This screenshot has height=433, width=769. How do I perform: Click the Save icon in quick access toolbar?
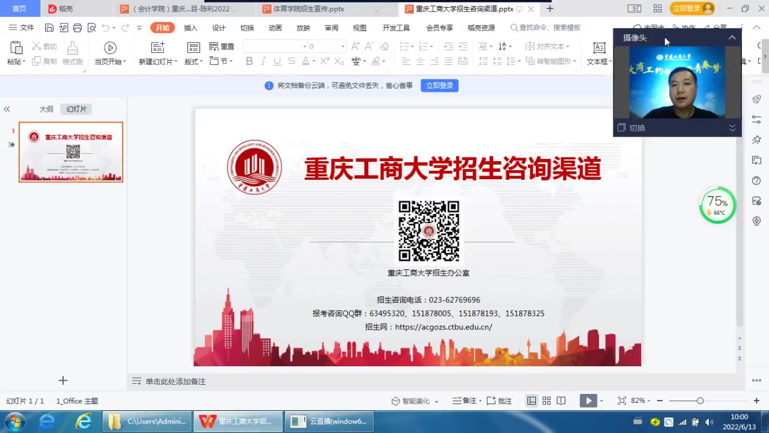(49, 28)
